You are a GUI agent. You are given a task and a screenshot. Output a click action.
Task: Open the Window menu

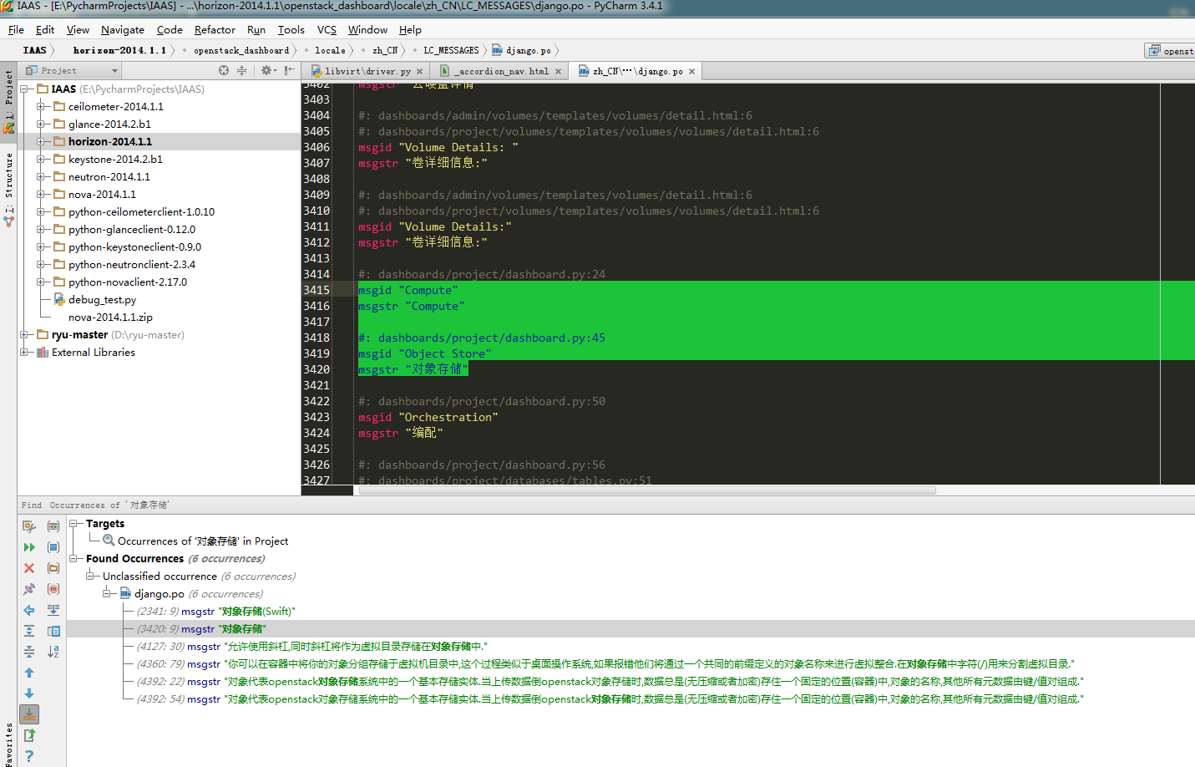click(367, 29)
